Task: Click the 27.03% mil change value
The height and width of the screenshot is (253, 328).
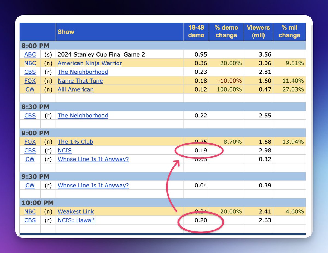Action: point(293,90)
